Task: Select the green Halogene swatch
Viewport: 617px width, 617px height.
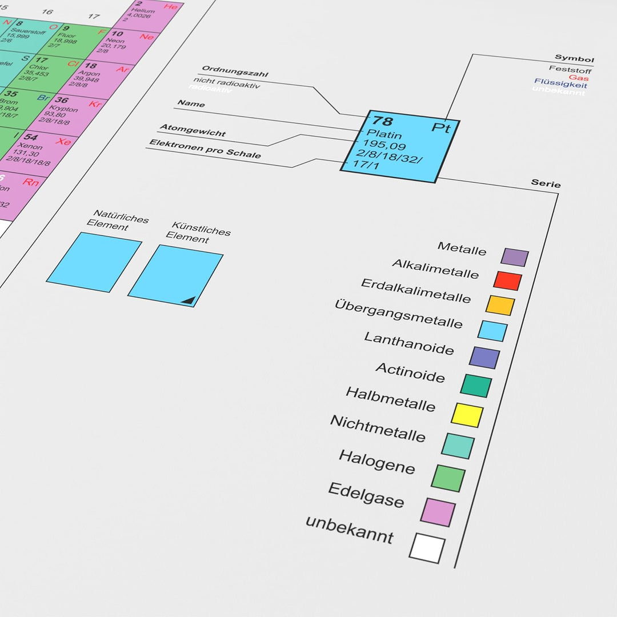Action: coord(448,478)
